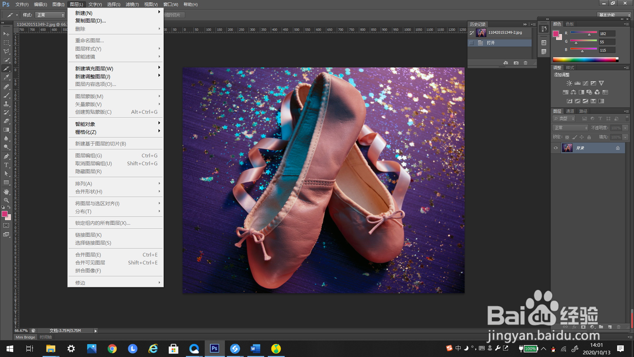The width and height of the screenshot is (634, 357).
Task: Select the Eyedropper tool
Action: (6, 77)
